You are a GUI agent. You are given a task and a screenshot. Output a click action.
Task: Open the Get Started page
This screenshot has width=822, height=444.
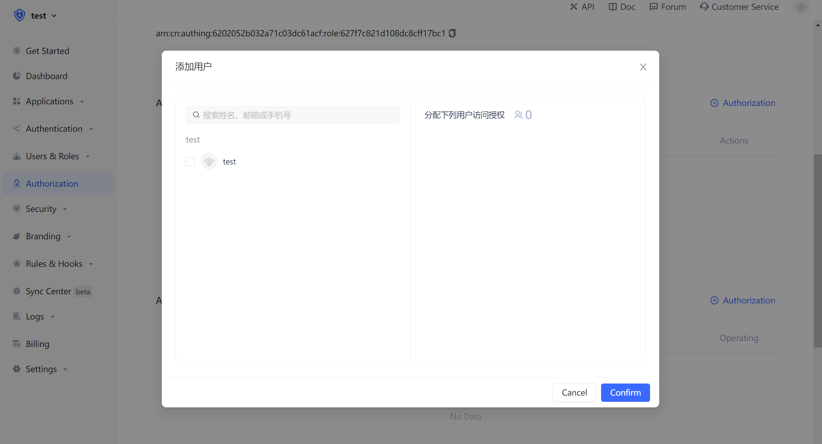[47, 51]
